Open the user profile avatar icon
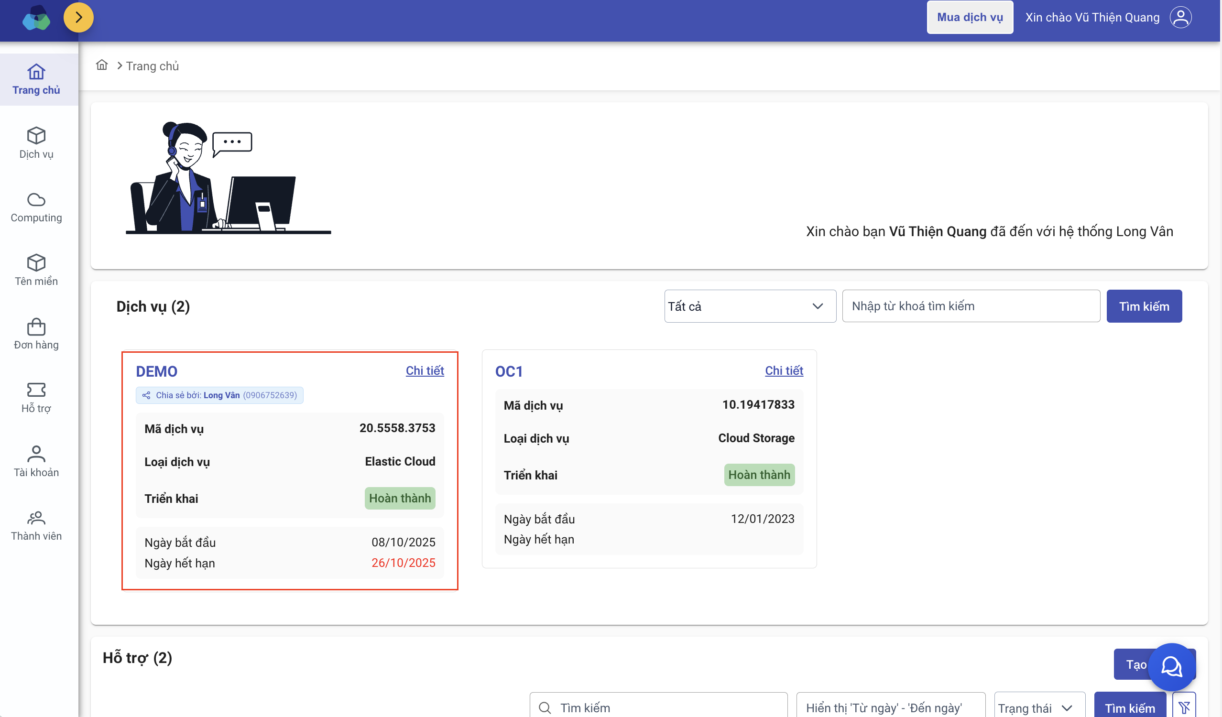Viewport: 1222px width, 717px height. pyautogui.click(x=1180, y=18)
